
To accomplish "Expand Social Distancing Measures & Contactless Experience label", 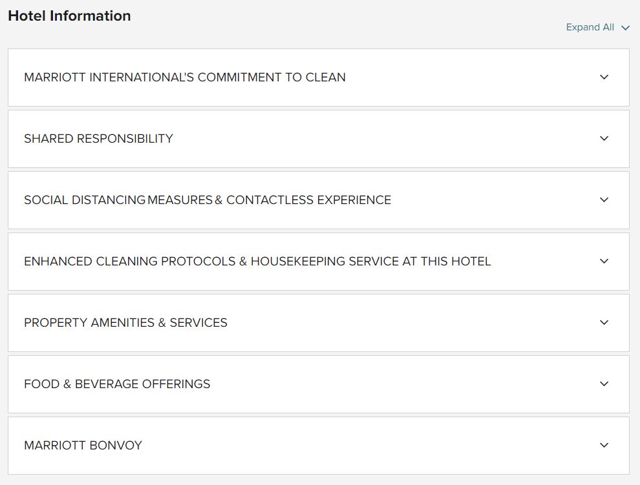I will (x=208, y=200).
